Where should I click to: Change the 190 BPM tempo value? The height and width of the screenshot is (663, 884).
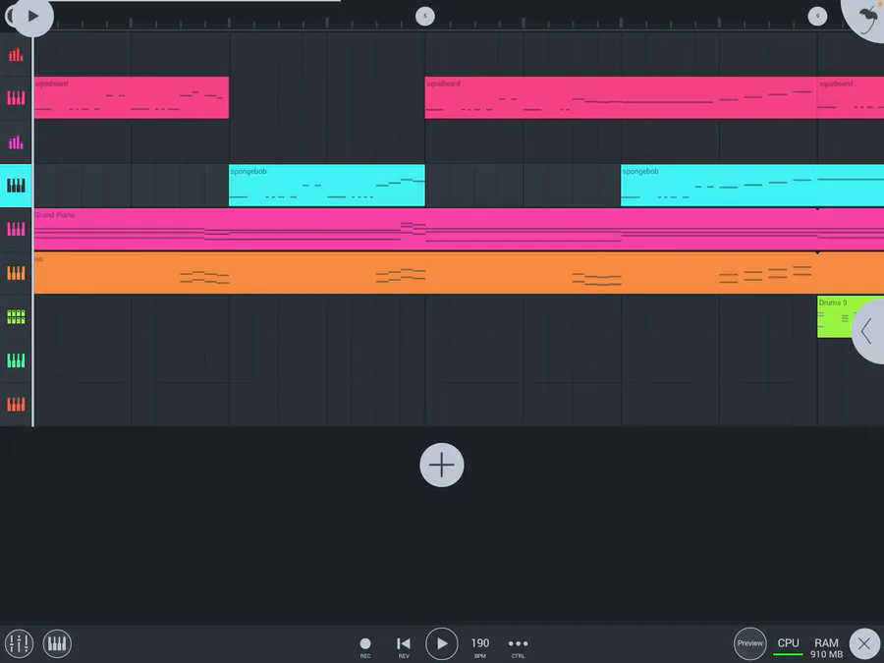point(479,646)
